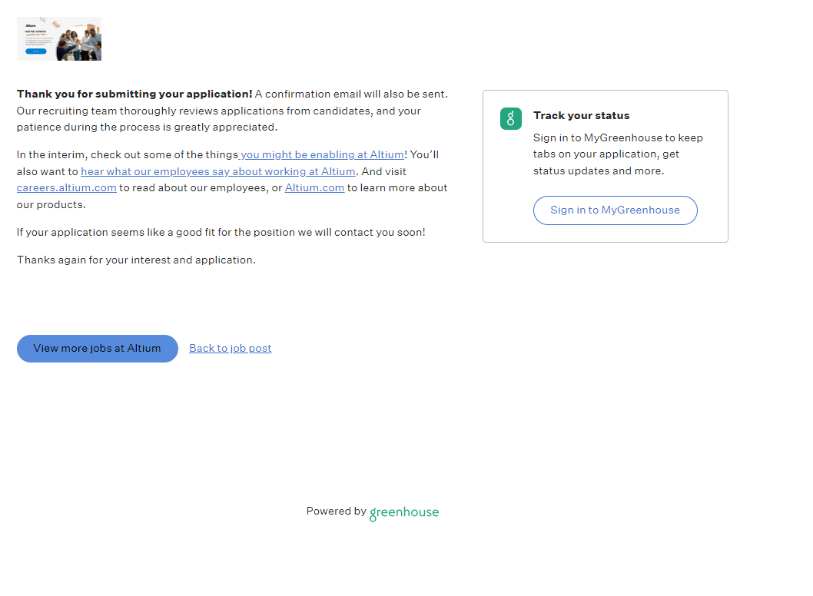Go back via Back to job post
Screen dimensions: 813x596
pyautogui.click(x=230, y=348)
